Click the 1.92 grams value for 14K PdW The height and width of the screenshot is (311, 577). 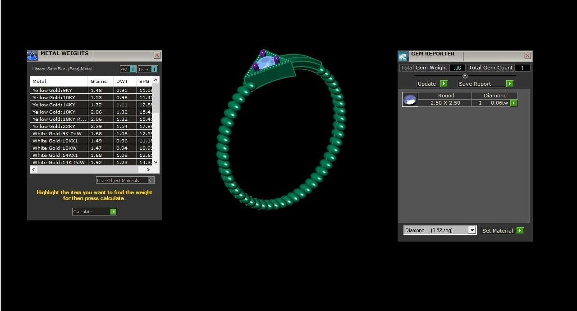click(x=96, y=163)
